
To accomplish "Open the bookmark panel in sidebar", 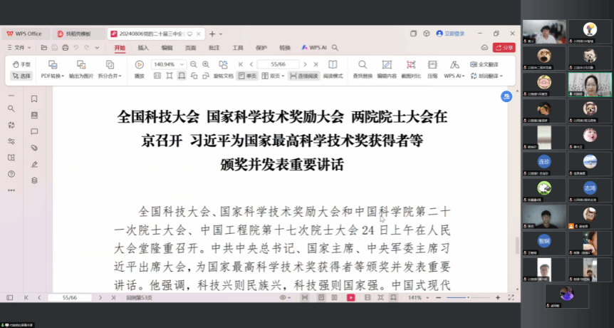I will 33,99.
